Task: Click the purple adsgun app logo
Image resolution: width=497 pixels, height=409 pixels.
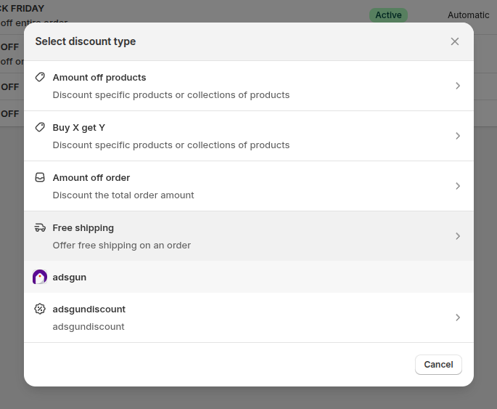Action: pos(40,277)
